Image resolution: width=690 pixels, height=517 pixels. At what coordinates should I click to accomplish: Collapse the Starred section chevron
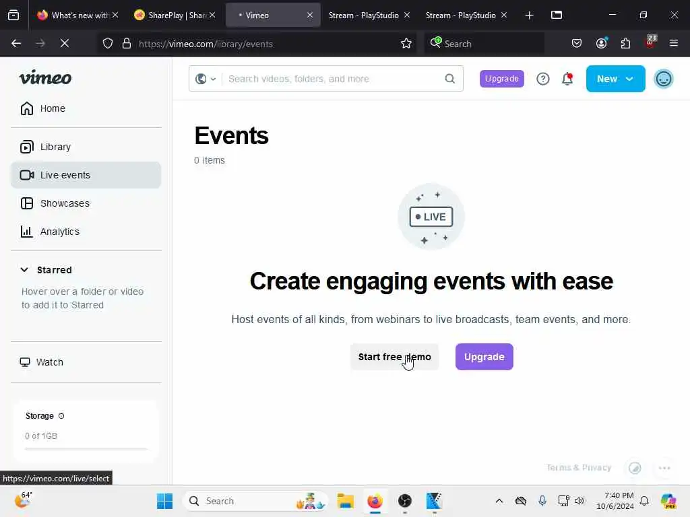coord(24,269)
